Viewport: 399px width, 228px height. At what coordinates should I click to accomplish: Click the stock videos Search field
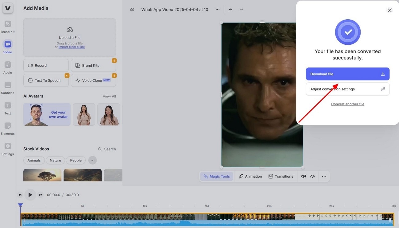(107, 149)
